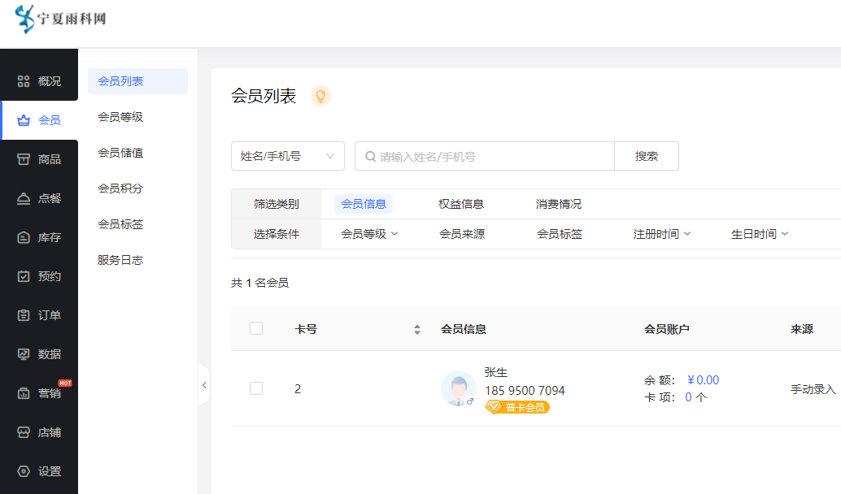
Task: Open the 库存 inventory icon
Action: point(24,237)
